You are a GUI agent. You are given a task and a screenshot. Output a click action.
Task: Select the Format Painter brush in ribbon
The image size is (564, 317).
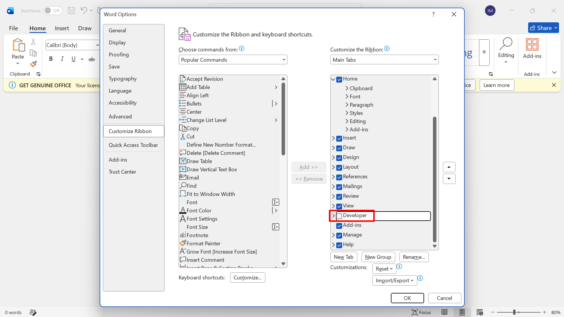pos(33,64)
